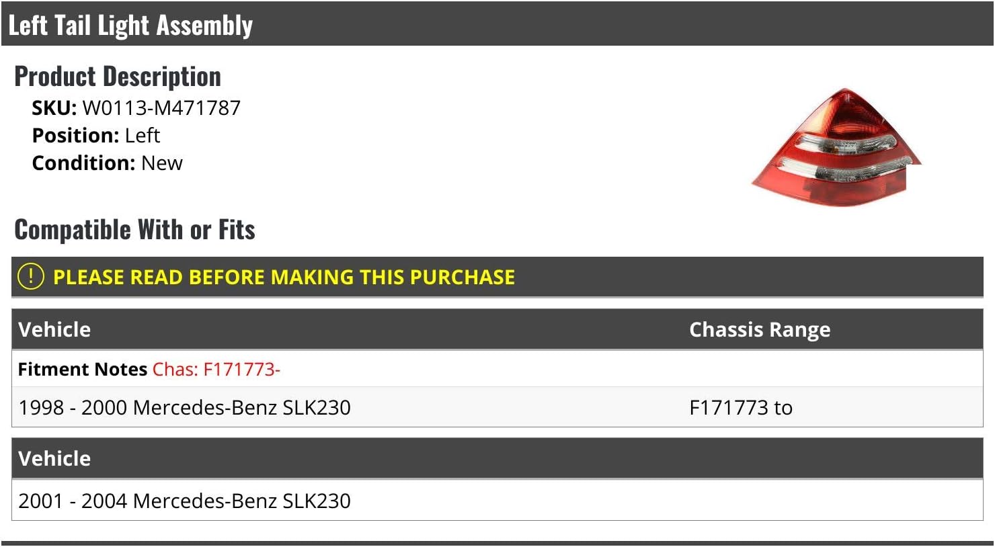Image resolution: width=995 pixels, height=547 pixels.
Task: Click the Compatible With or Fits heading
Action: 134,230
